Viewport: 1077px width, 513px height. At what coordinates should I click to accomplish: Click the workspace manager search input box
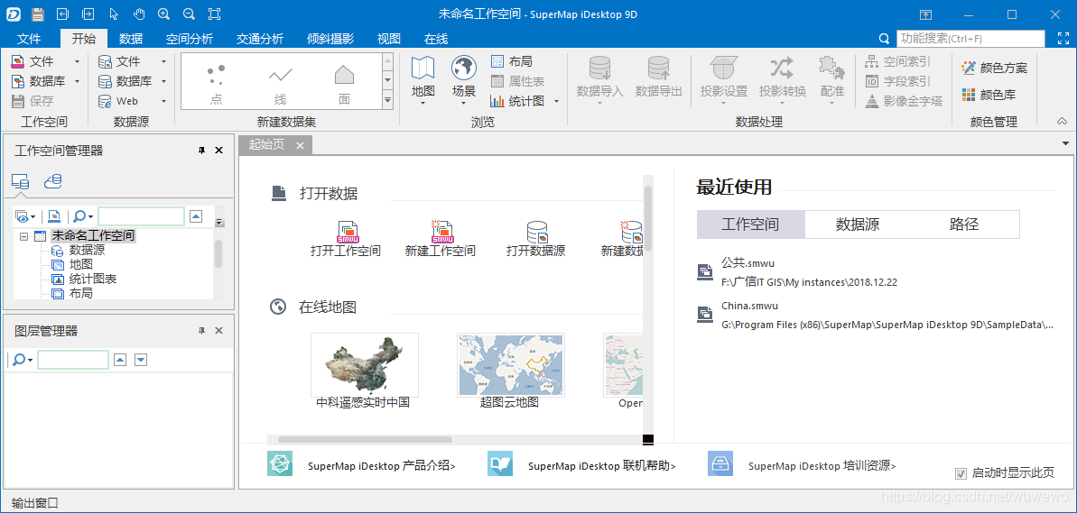(141, 216)
